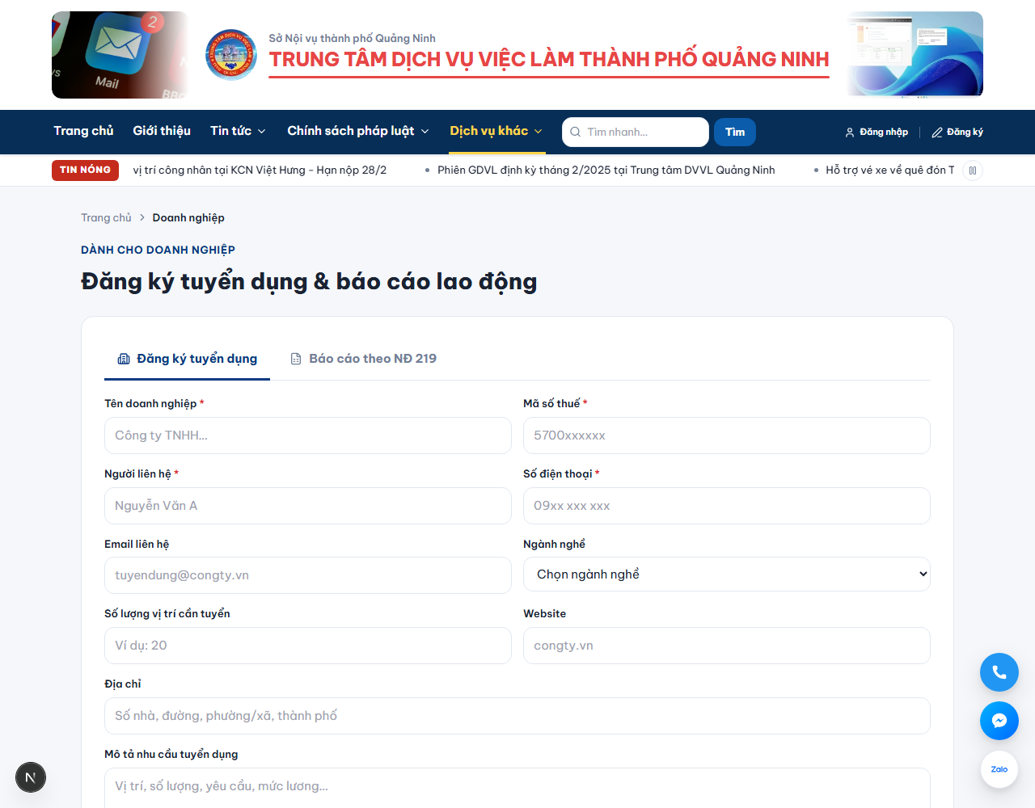The image size is (1035, 808).
Task: Click the Windows desktop banner image
Action: [915, 55]
